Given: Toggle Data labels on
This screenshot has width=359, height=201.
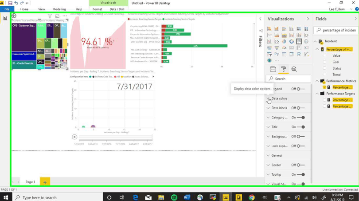Looking at the screenshot, I should coord(300,108).
